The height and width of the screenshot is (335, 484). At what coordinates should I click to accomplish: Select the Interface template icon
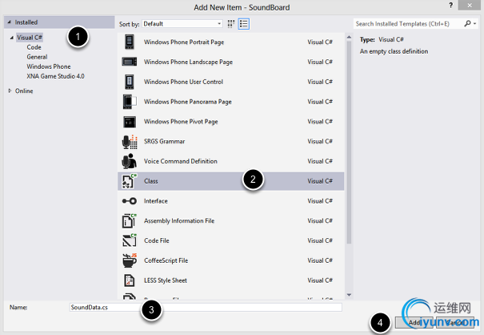click(x=129, y=201)
